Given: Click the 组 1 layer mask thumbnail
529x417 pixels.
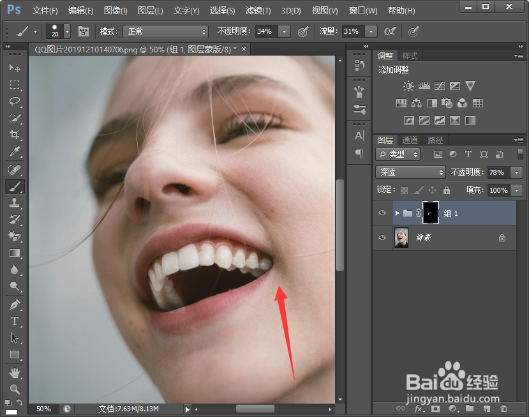Looking at the screenshot, I should 430,213.
